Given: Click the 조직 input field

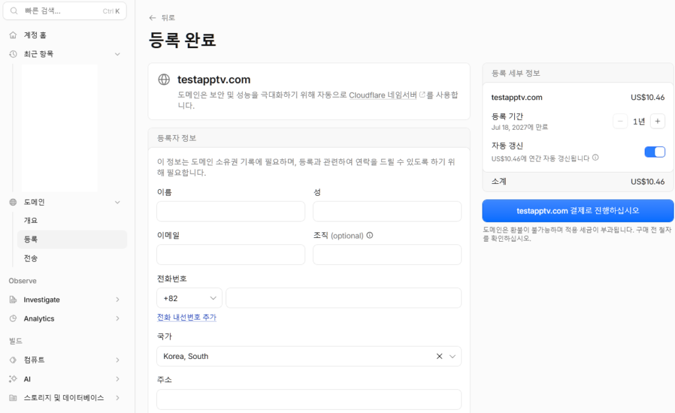Looking at the screenshot, I should pyautogui.click(x=387, y=255).
